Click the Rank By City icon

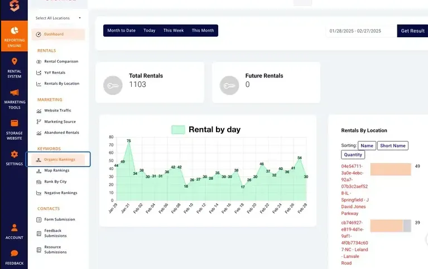39,182
